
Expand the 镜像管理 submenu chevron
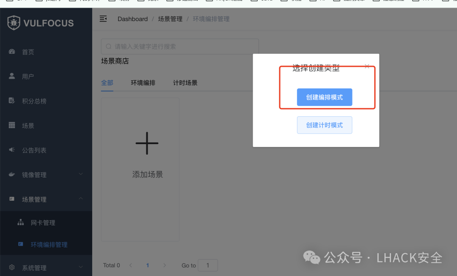(81, 174)
